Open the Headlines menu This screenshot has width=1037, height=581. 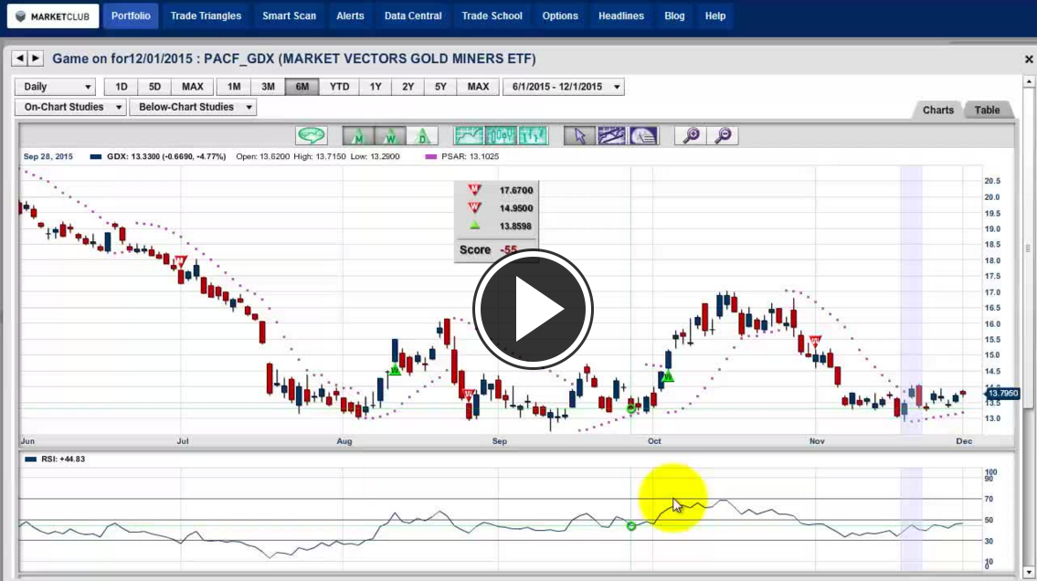point(621,16)
